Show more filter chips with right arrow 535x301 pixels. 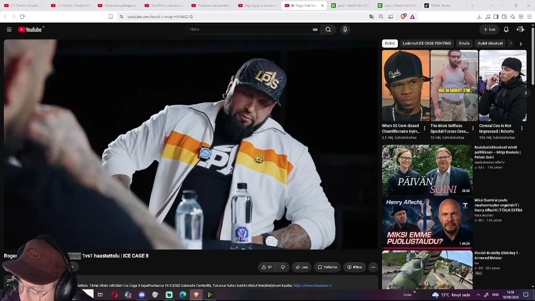pyautogui.click(x=520, y=43)
